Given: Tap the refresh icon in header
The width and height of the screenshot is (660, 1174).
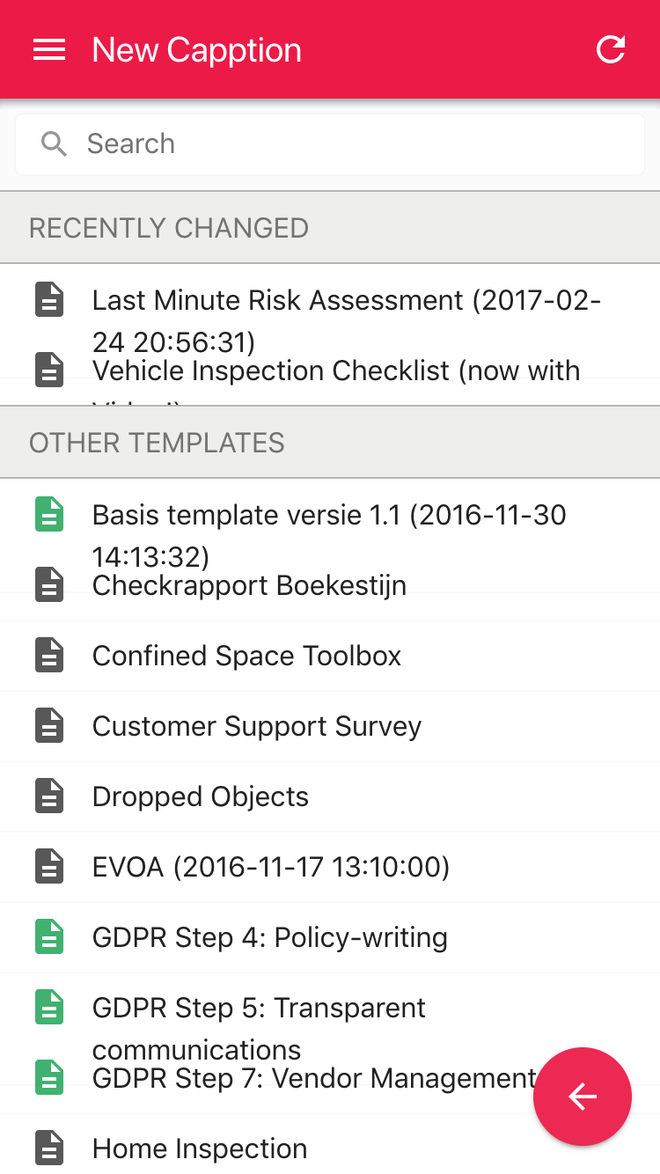Looking at the screenshot, I should point(611,49).
